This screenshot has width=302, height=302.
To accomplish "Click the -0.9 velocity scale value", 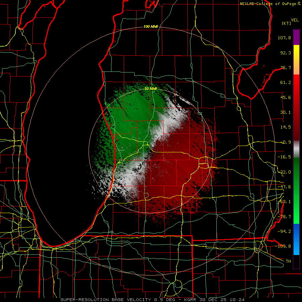I will [x=286, y=142].
